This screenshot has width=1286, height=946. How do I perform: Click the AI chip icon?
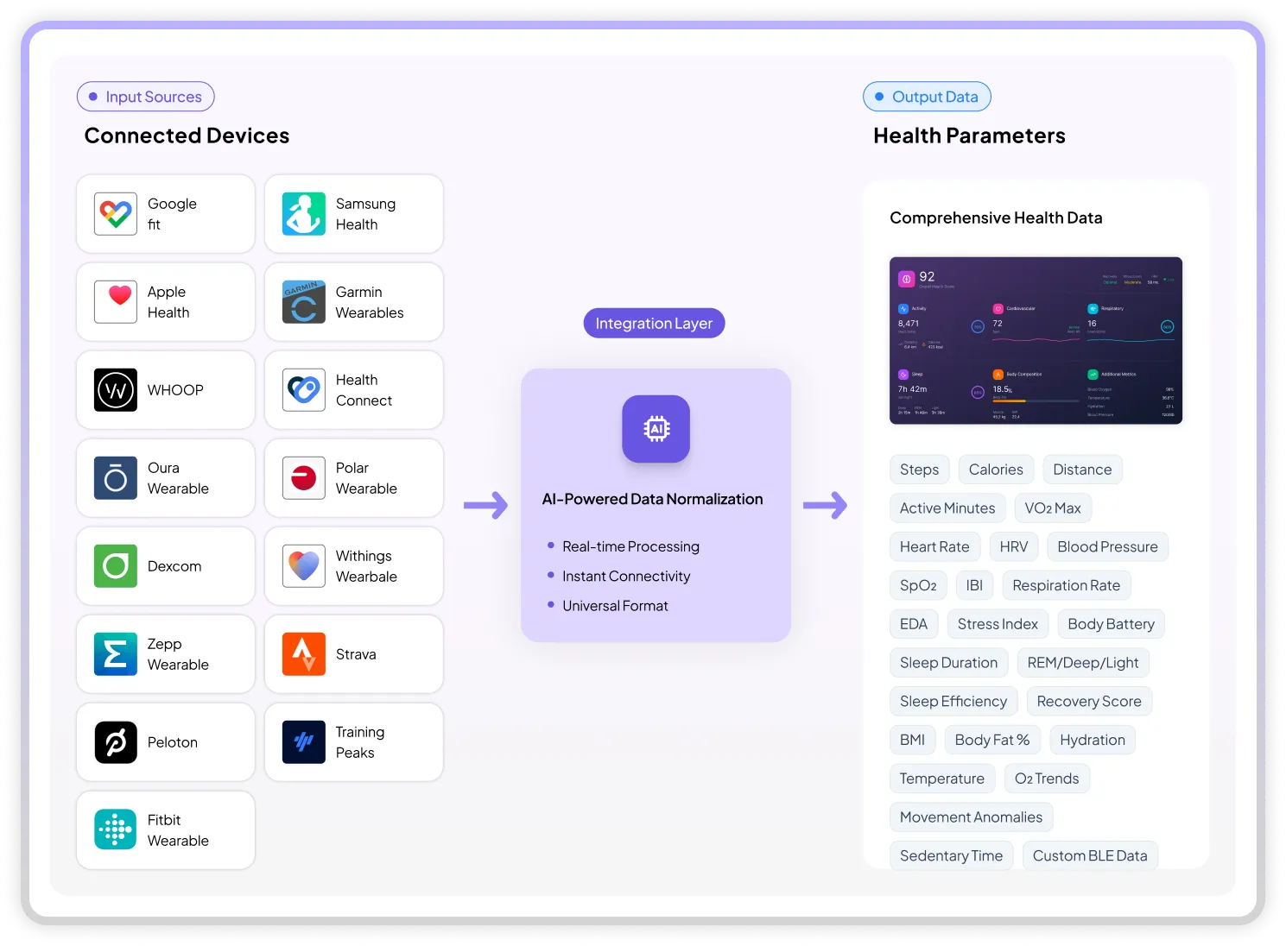click(x=656, y=429)
